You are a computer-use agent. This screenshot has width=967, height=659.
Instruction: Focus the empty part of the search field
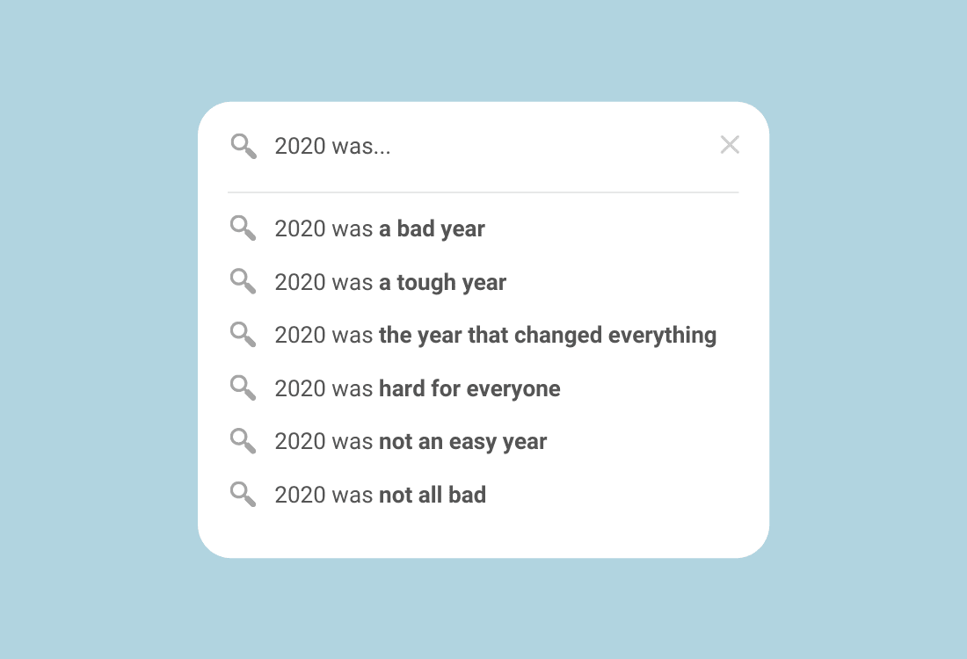tap(555, 146)
